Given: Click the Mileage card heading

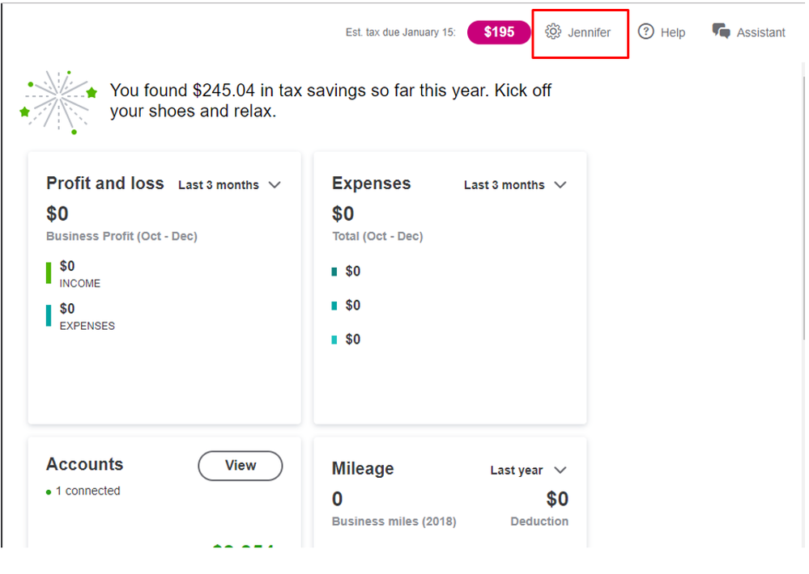Looking at the screenshot, I should coord(363,469).
